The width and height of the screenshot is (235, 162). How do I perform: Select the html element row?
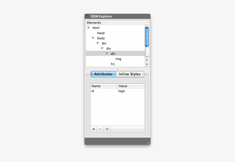tap(115, 28)
